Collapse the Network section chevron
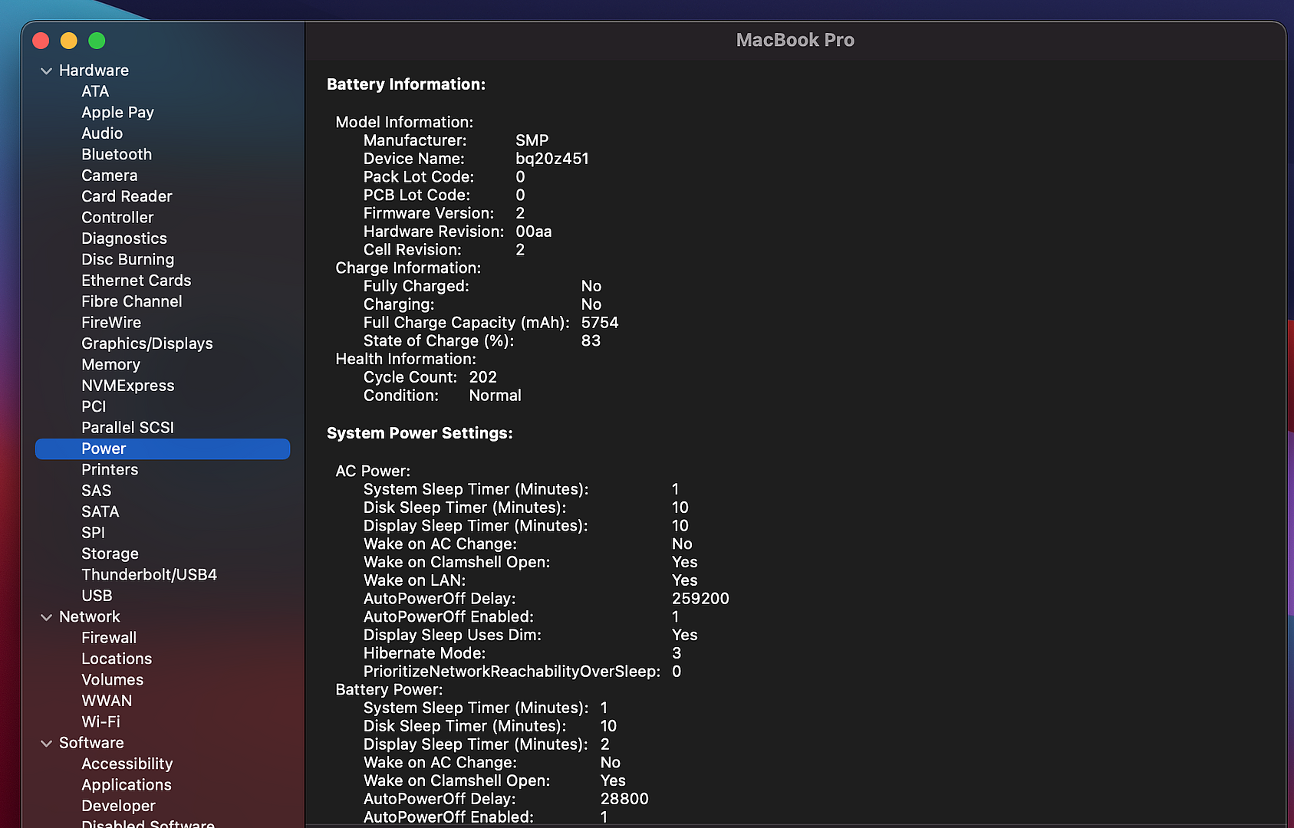1294x828 pixels. point(46,617)
